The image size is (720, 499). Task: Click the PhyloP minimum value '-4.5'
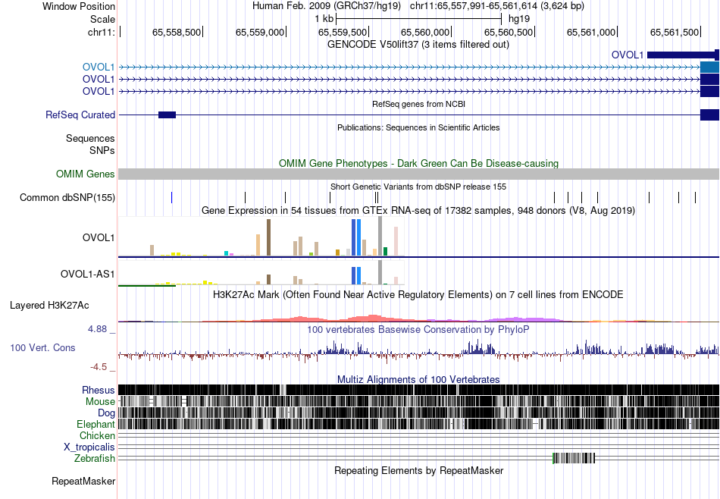[99, 367]
